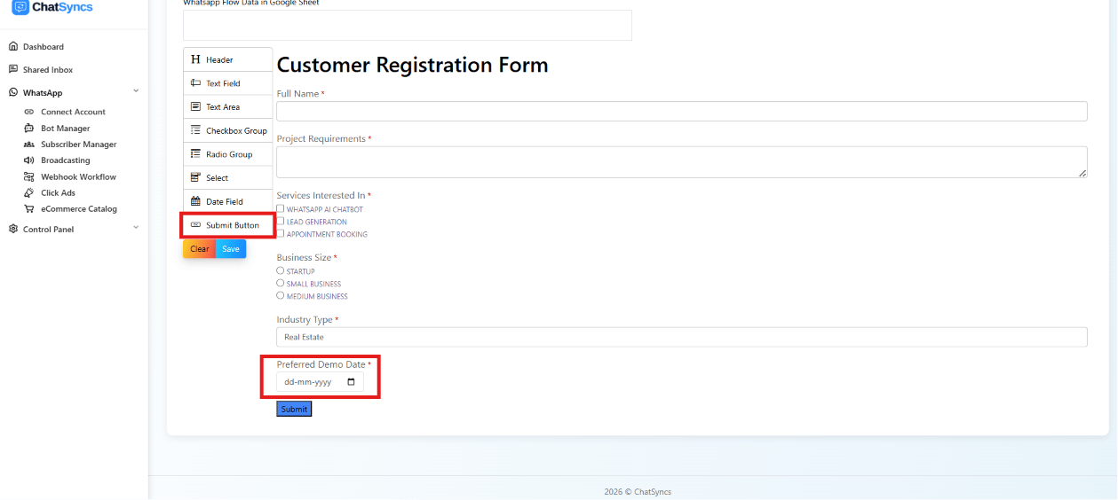Add a Text Area element label
The height and width of the screenshot is (500, 1118).
223,107
